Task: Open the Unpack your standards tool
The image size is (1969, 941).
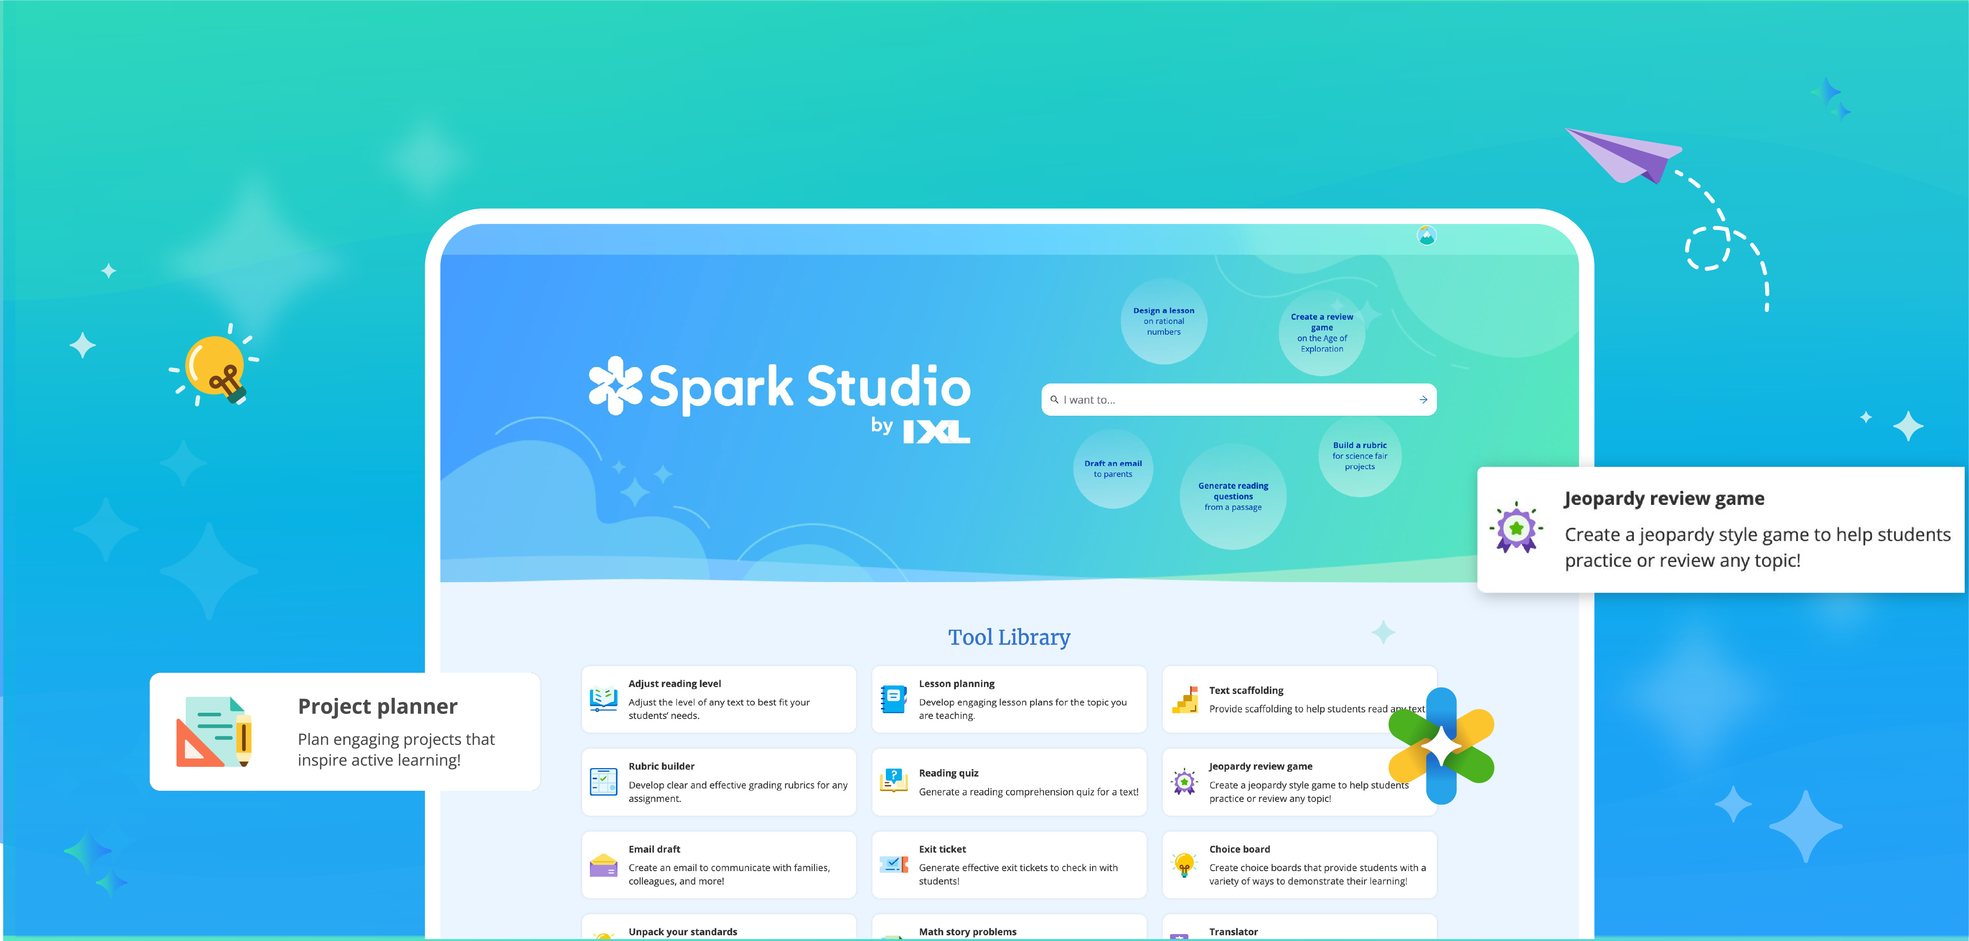Action: point(719,926)
